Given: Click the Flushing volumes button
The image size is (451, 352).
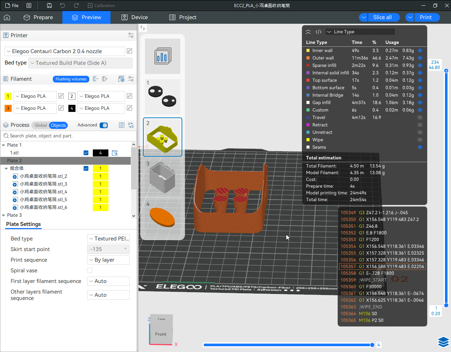Looking at the screenshot, I should pos(71,79).
